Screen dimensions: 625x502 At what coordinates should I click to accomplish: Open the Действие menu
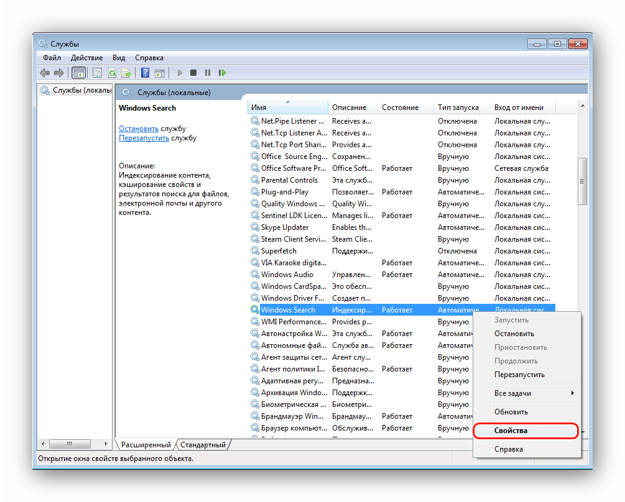[86, 57]
